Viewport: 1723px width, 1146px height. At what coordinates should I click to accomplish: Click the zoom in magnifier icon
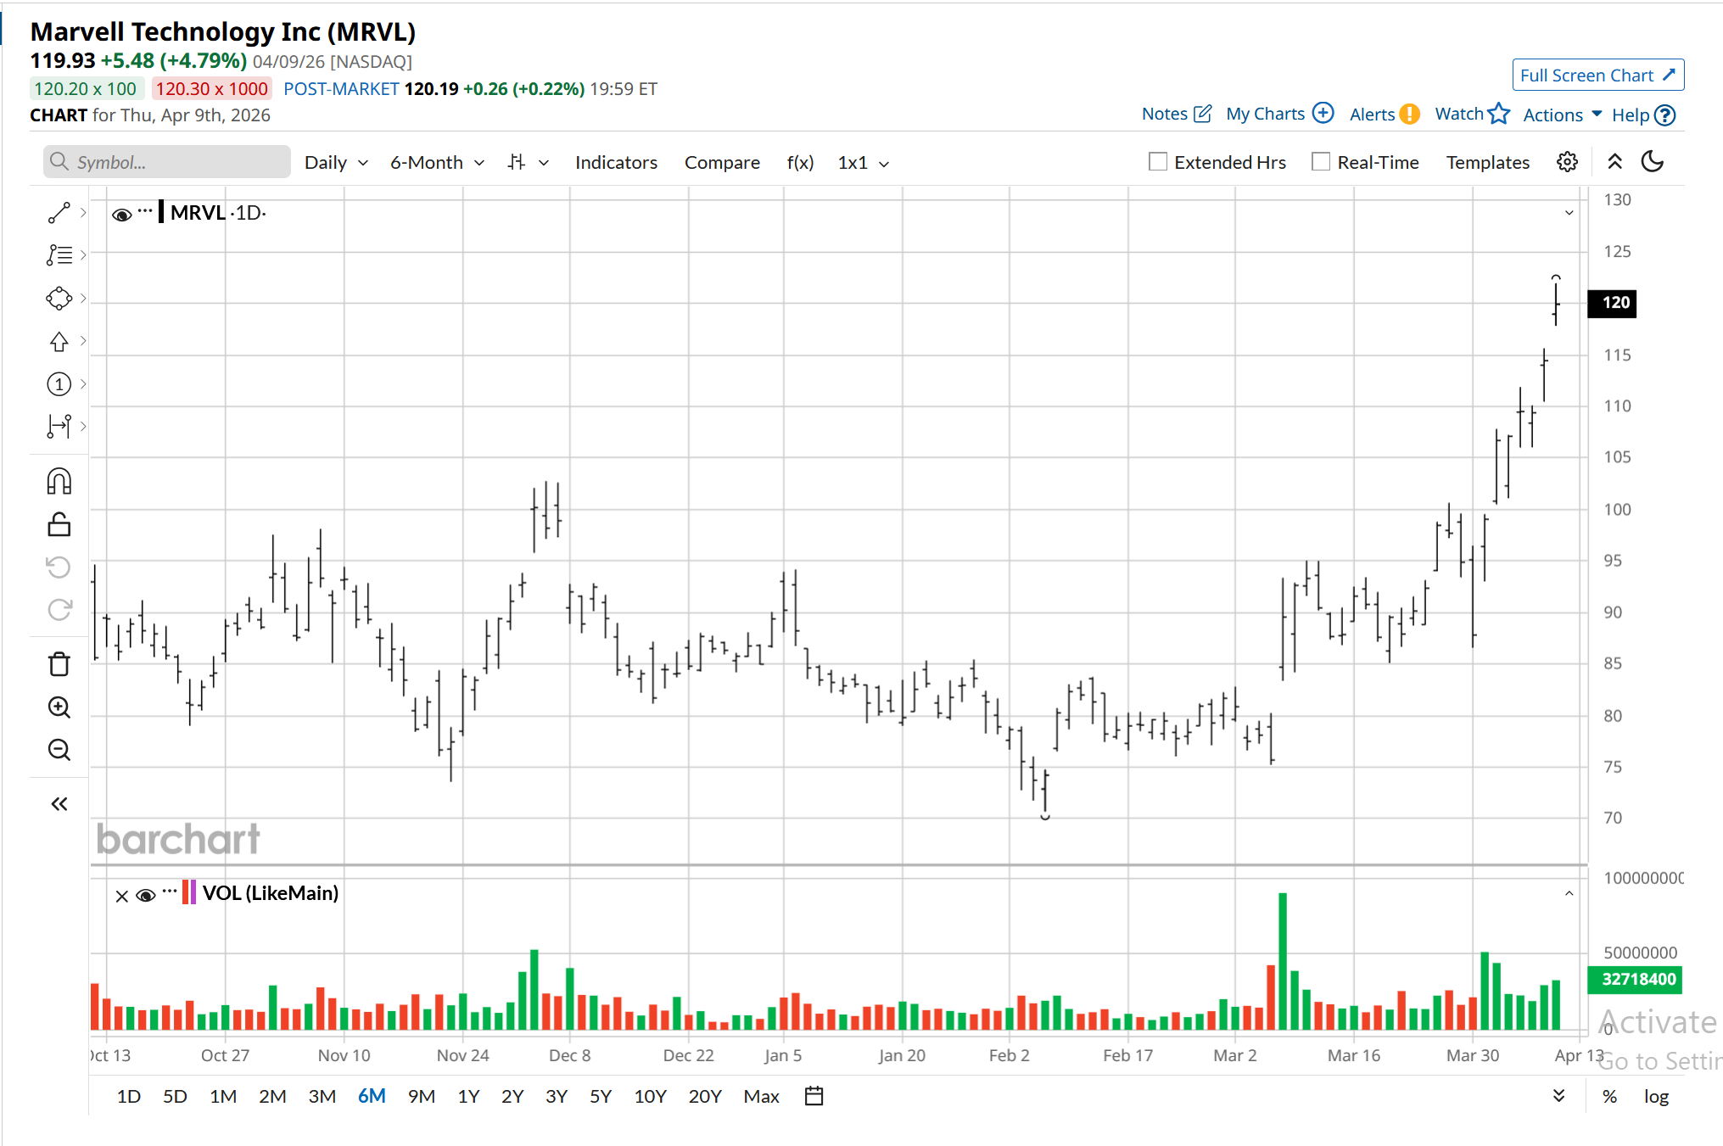[59, 707]
